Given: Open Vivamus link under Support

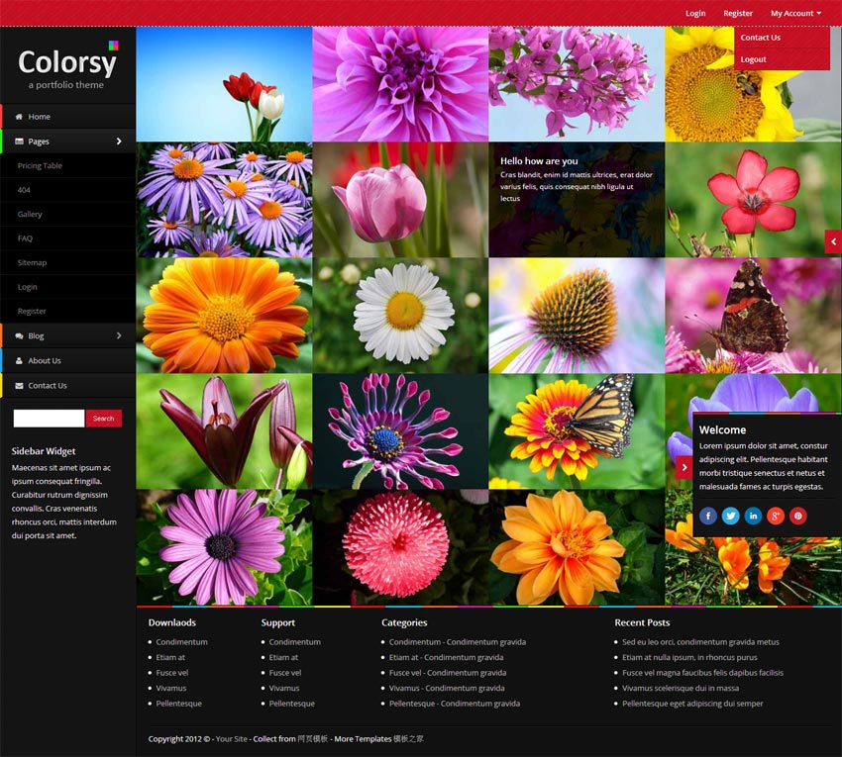Looking at the screenshot, I should pos(284,688).
